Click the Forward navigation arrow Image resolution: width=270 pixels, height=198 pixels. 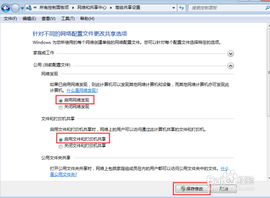click(x=16, y=8)
